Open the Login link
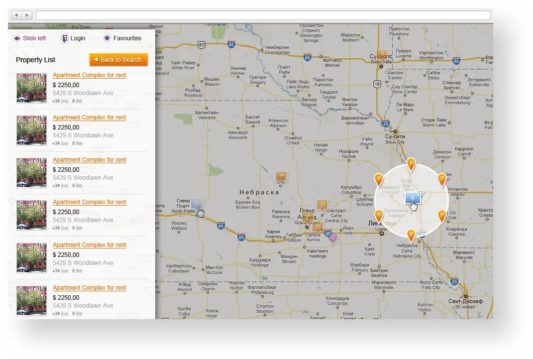This screenshot has height=359, width=533. coord(78,38)
